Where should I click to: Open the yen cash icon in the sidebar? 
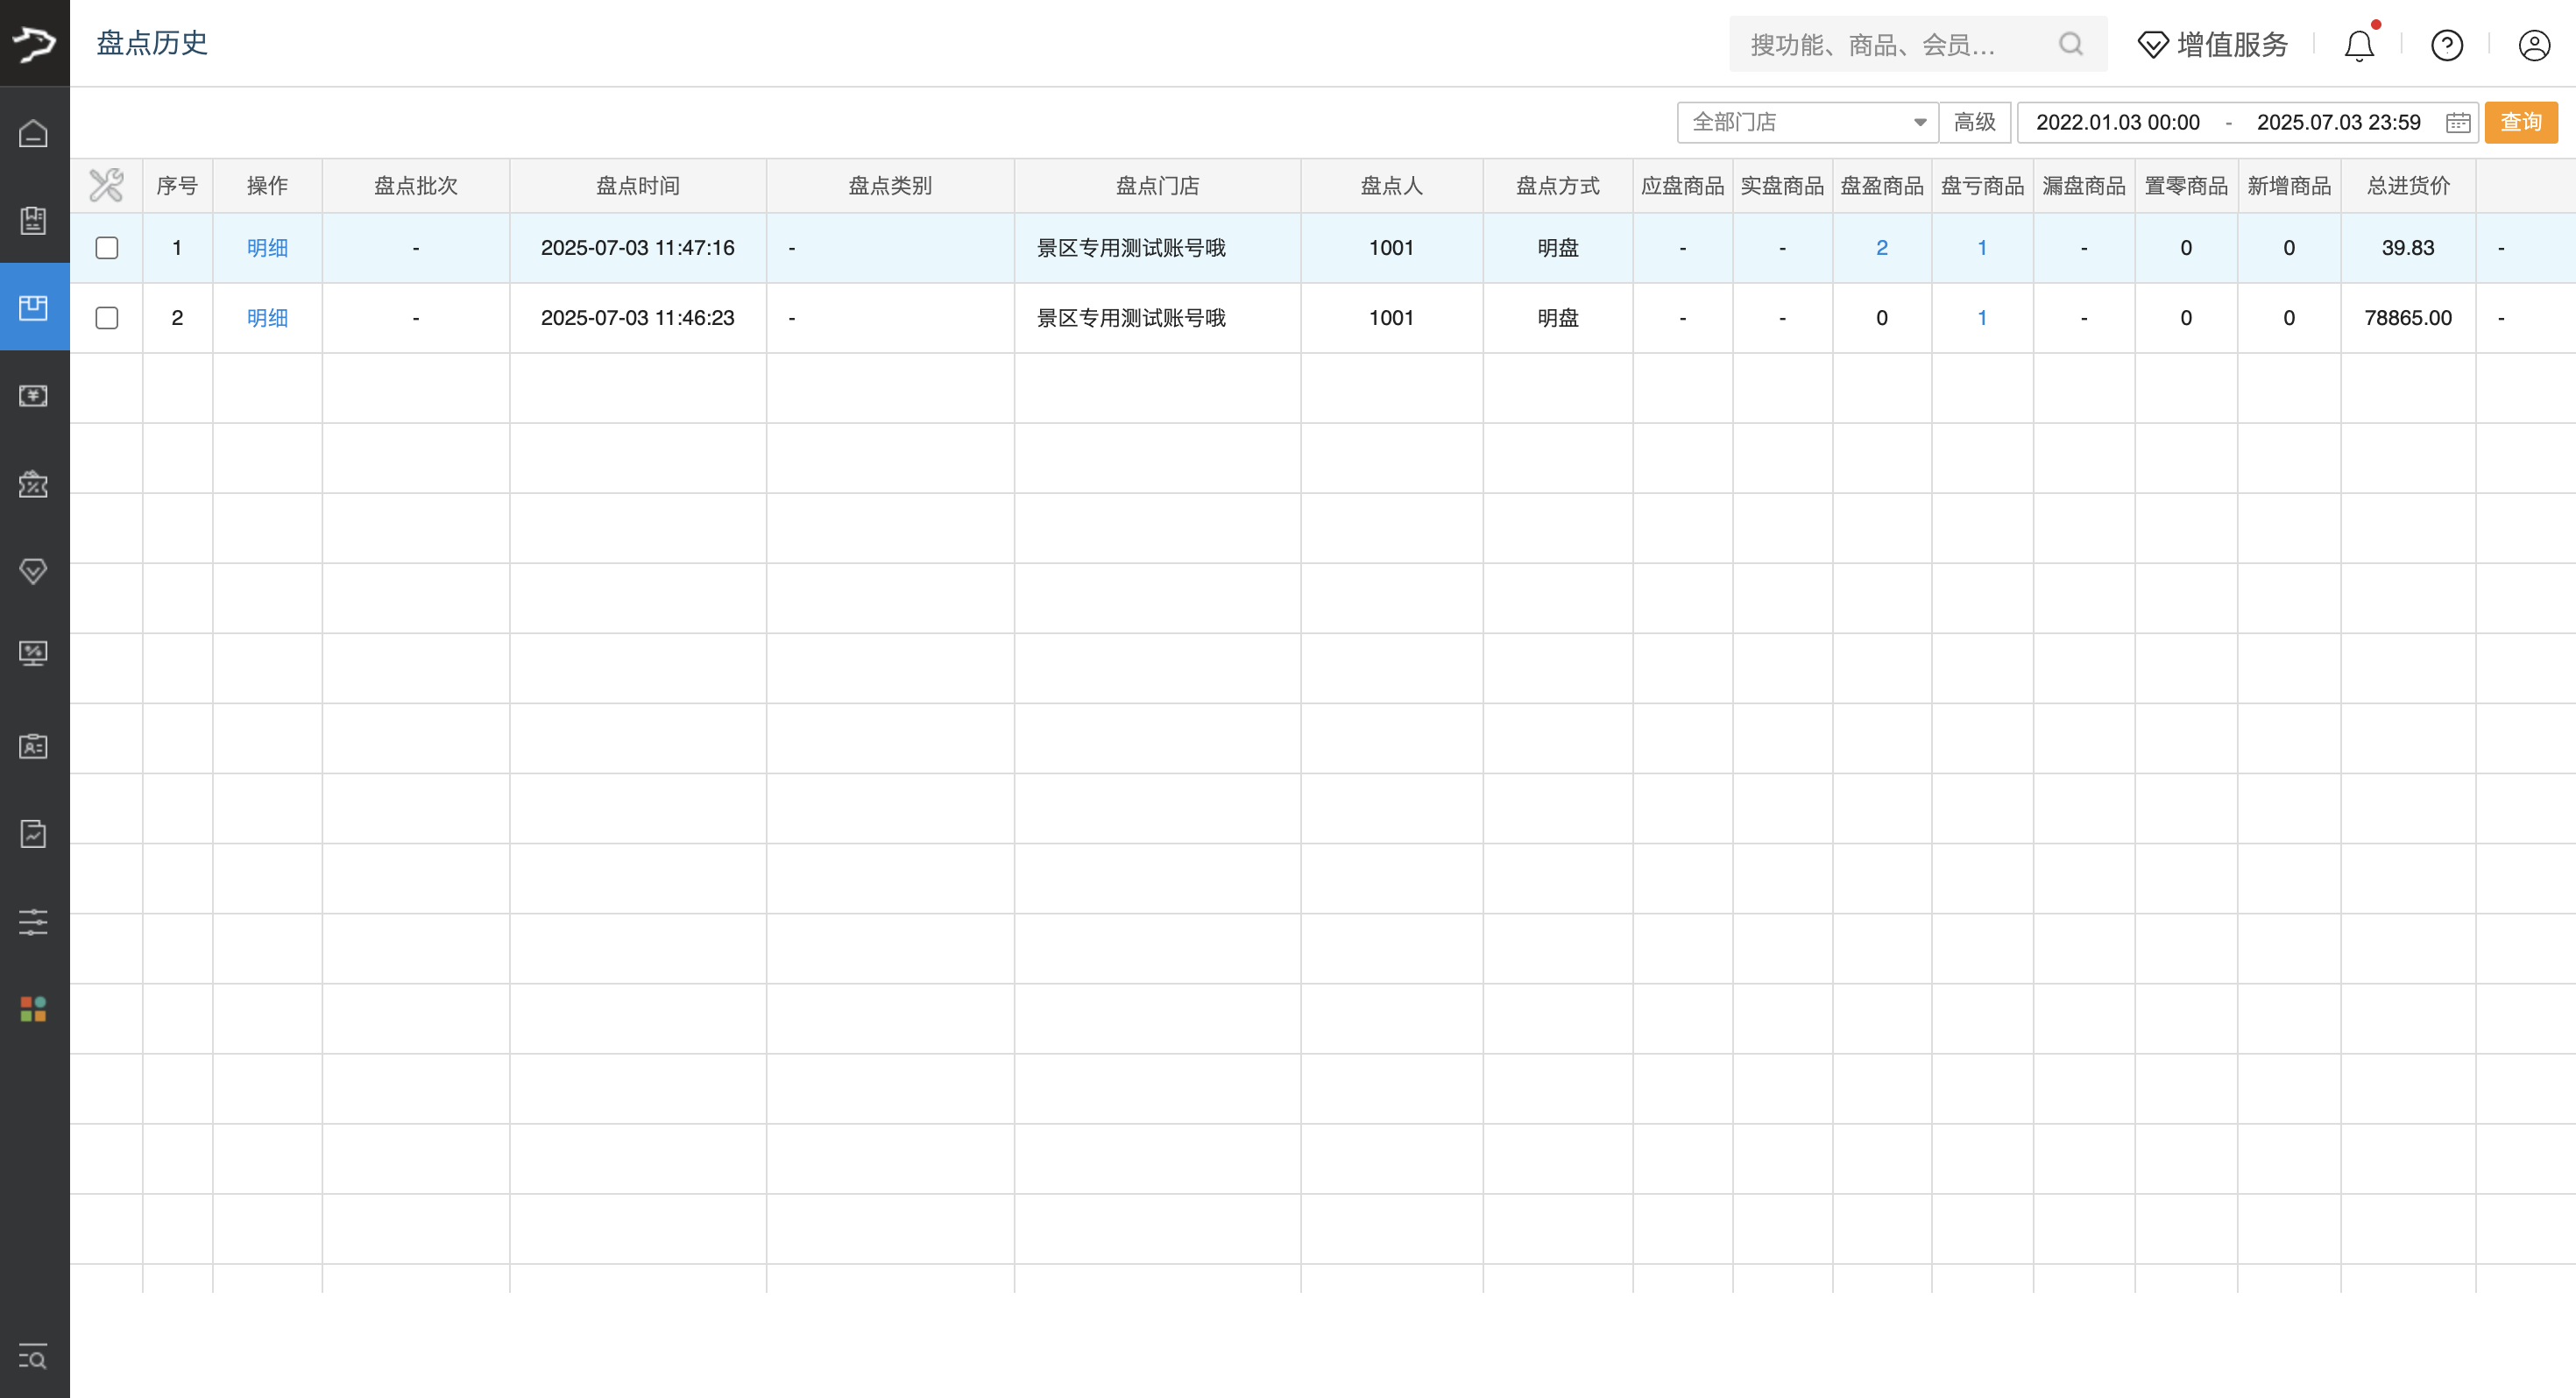tap(34, 396)
